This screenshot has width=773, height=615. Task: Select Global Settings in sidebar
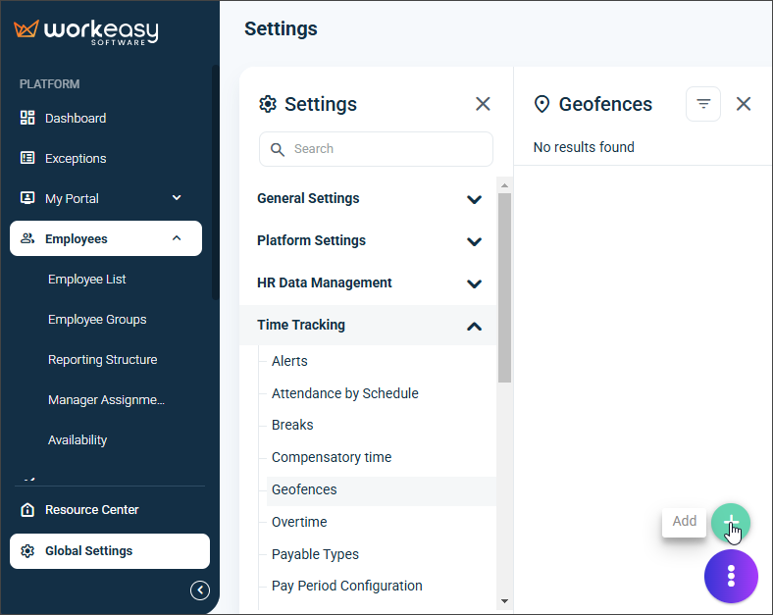pos(110,551)
